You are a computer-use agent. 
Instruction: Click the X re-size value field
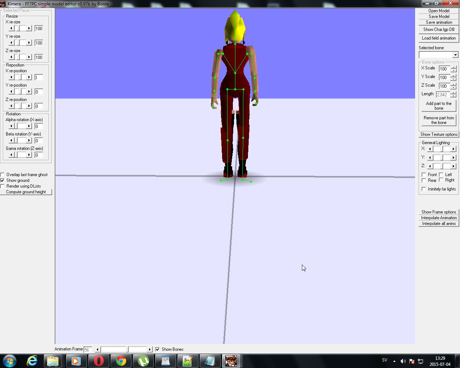(x=39, y=28)
